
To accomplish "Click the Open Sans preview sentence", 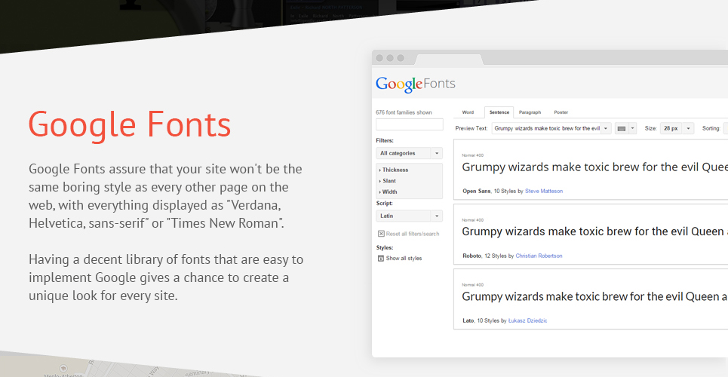I will coord(594,167).
